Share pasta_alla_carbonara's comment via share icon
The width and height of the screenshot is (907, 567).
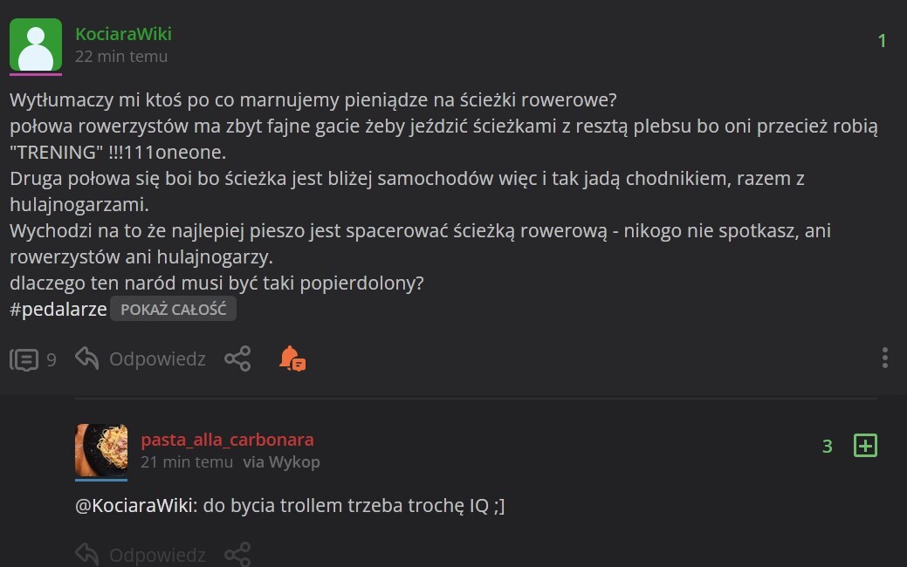[237, 555]
